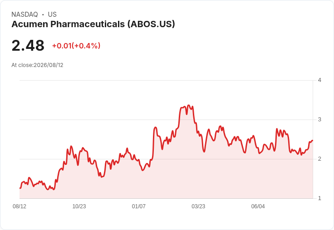Click the y-axis label 3

click(x=319, y=120)
